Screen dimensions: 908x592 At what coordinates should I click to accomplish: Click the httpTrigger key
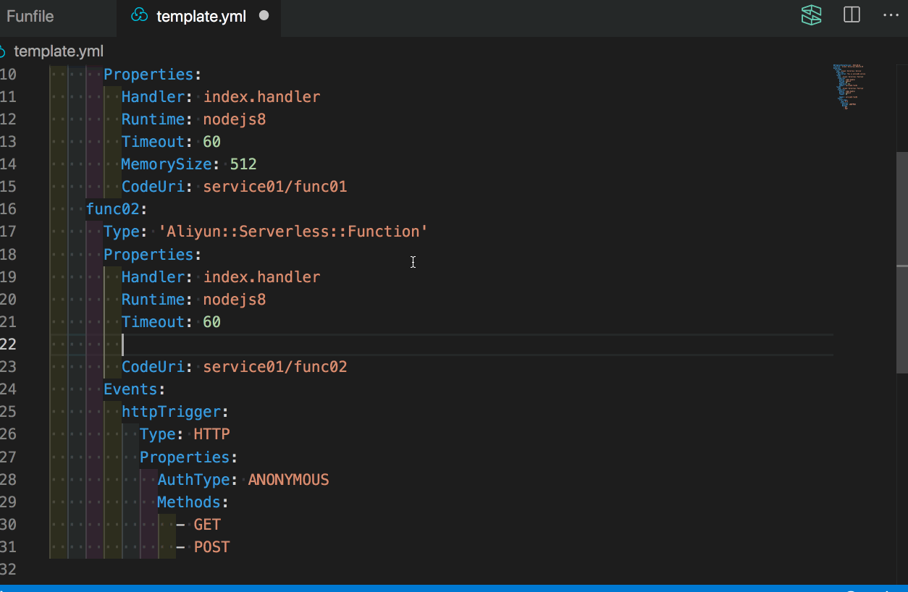(x=171, y=412)
